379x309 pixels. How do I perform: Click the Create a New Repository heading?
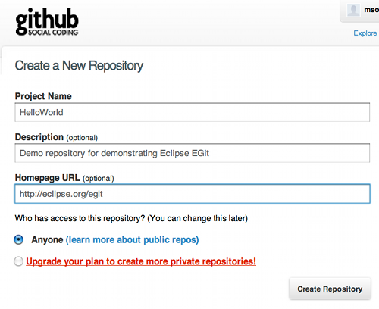pos(79,66)
